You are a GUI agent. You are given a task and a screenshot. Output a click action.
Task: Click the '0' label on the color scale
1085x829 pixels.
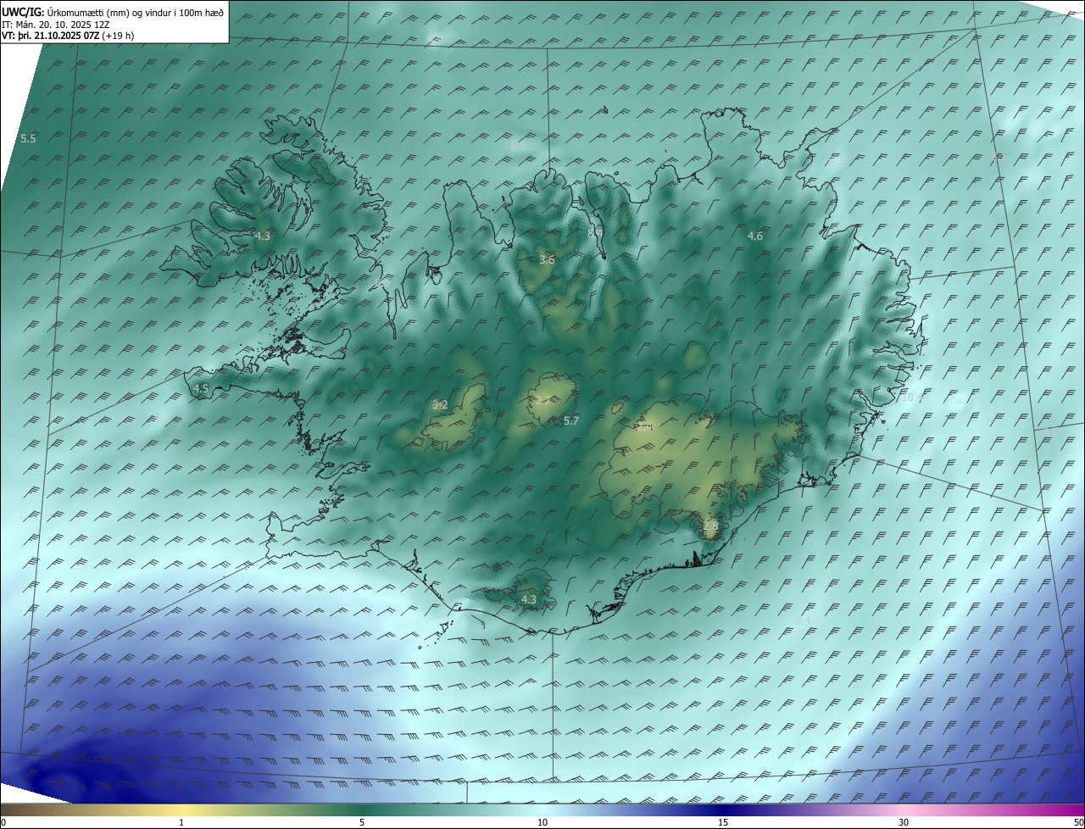click(x=3, y=822)
